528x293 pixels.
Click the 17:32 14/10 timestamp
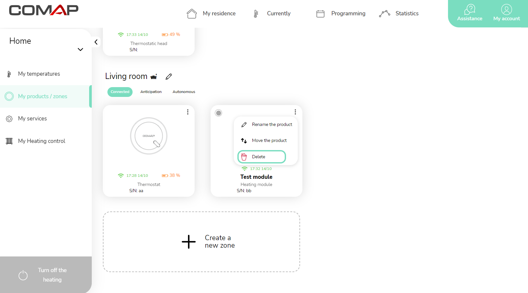tap(261, 169)
